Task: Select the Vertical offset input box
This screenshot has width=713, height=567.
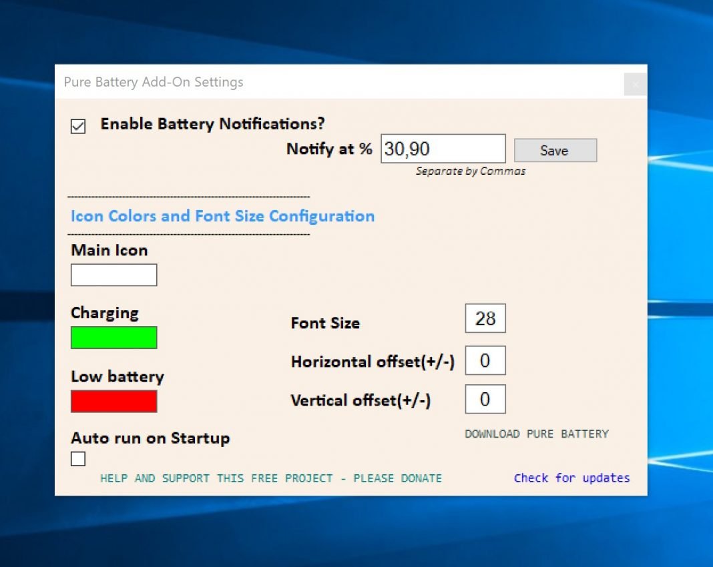Action: (x=485, y=400)
